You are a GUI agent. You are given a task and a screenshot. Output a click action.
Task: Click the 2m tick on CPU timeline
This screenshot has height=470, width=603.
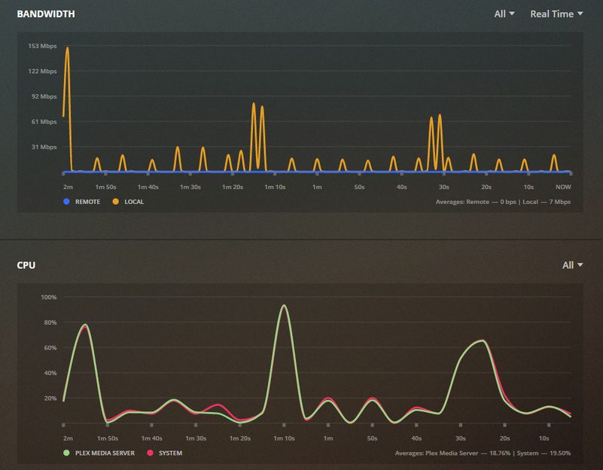pyautogui.click(x=68, y=438)
